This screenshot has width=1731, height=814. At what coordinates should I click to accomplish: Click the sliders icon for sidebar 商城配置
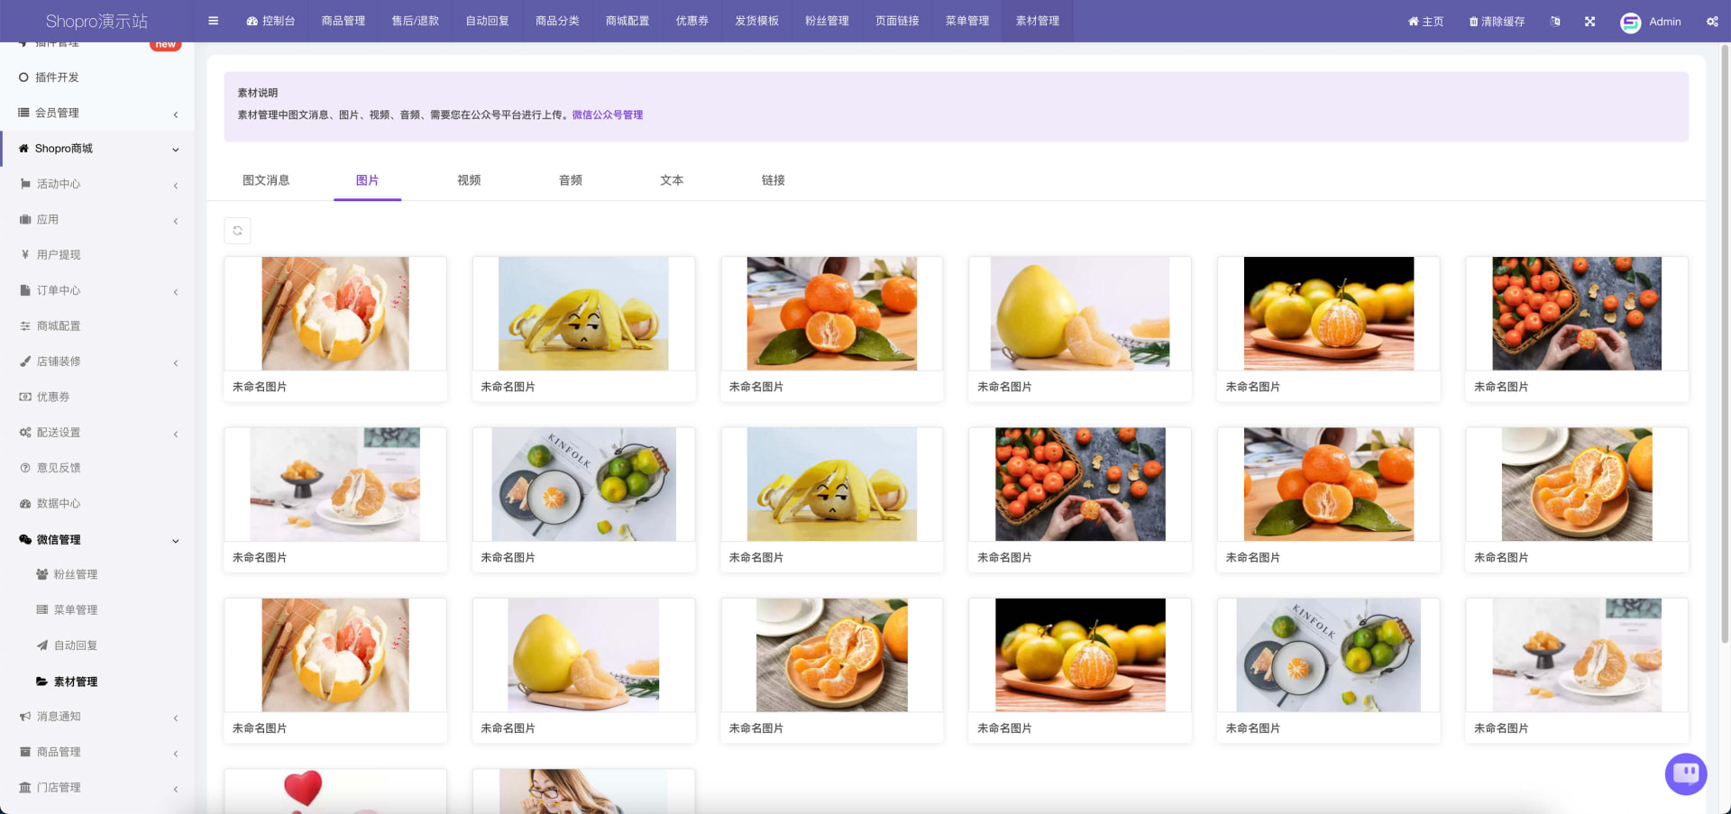coord(25,326)
